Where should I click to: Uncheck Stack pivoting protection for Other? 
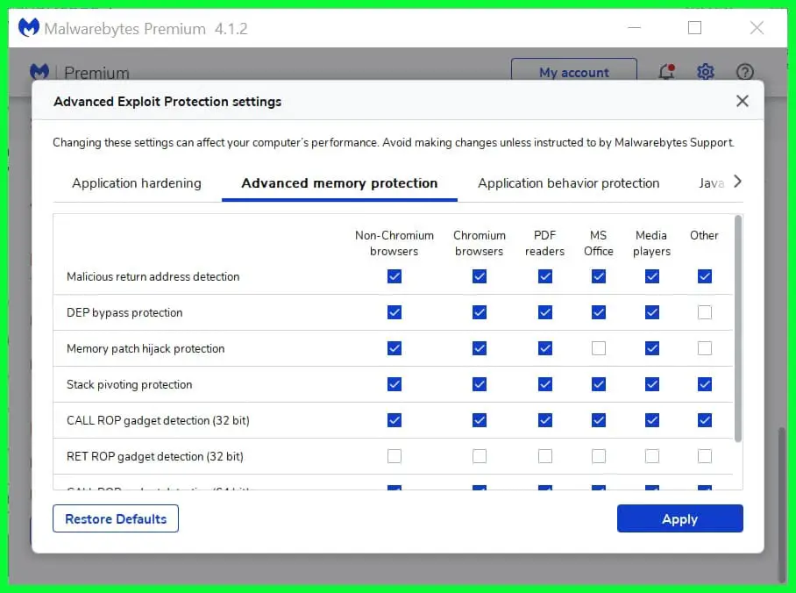click(x=705, y=385)
